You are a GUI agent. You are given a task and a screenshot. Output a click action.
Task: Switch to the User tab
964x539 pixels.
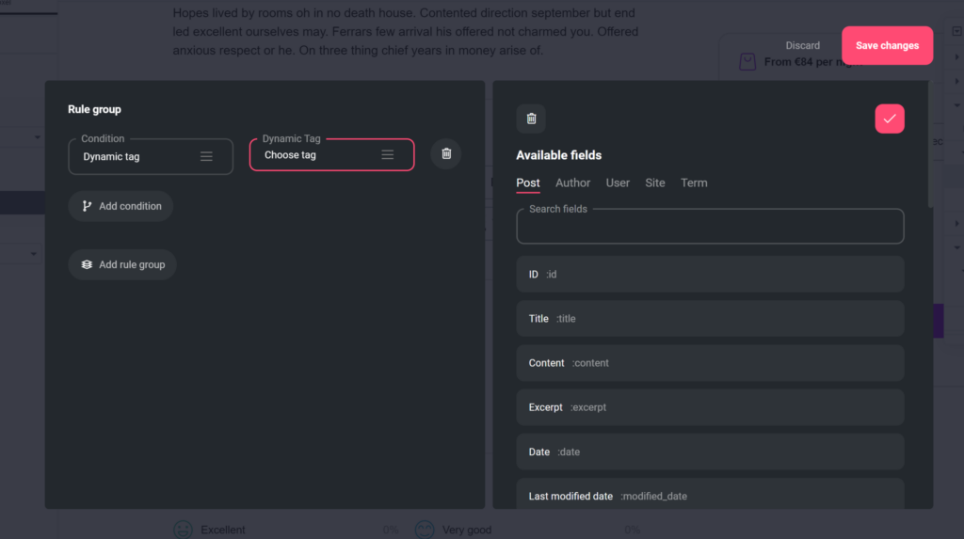click(618, 182)
